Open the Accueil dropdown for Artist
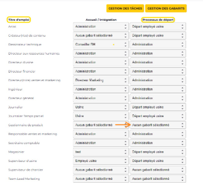The height and width of the screenshot is (188, 203). pyautogui.click(x=101, y=27)
